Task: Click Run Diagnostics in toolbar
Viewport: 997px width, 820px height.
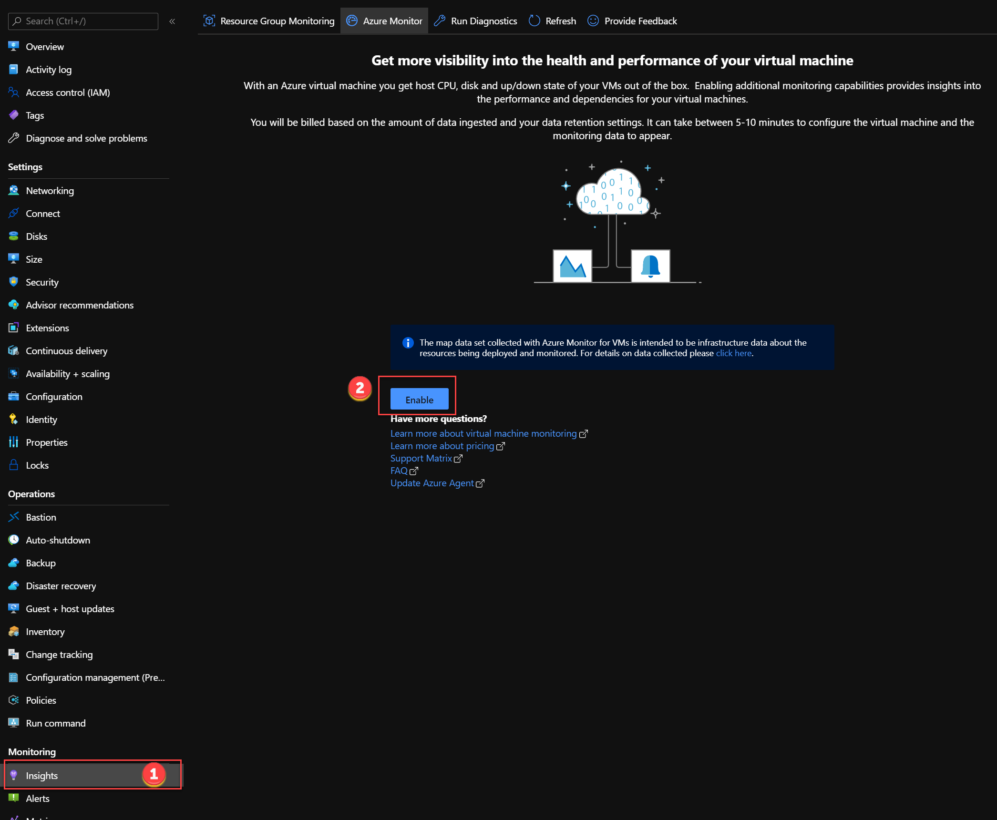Action: (475, 20)
